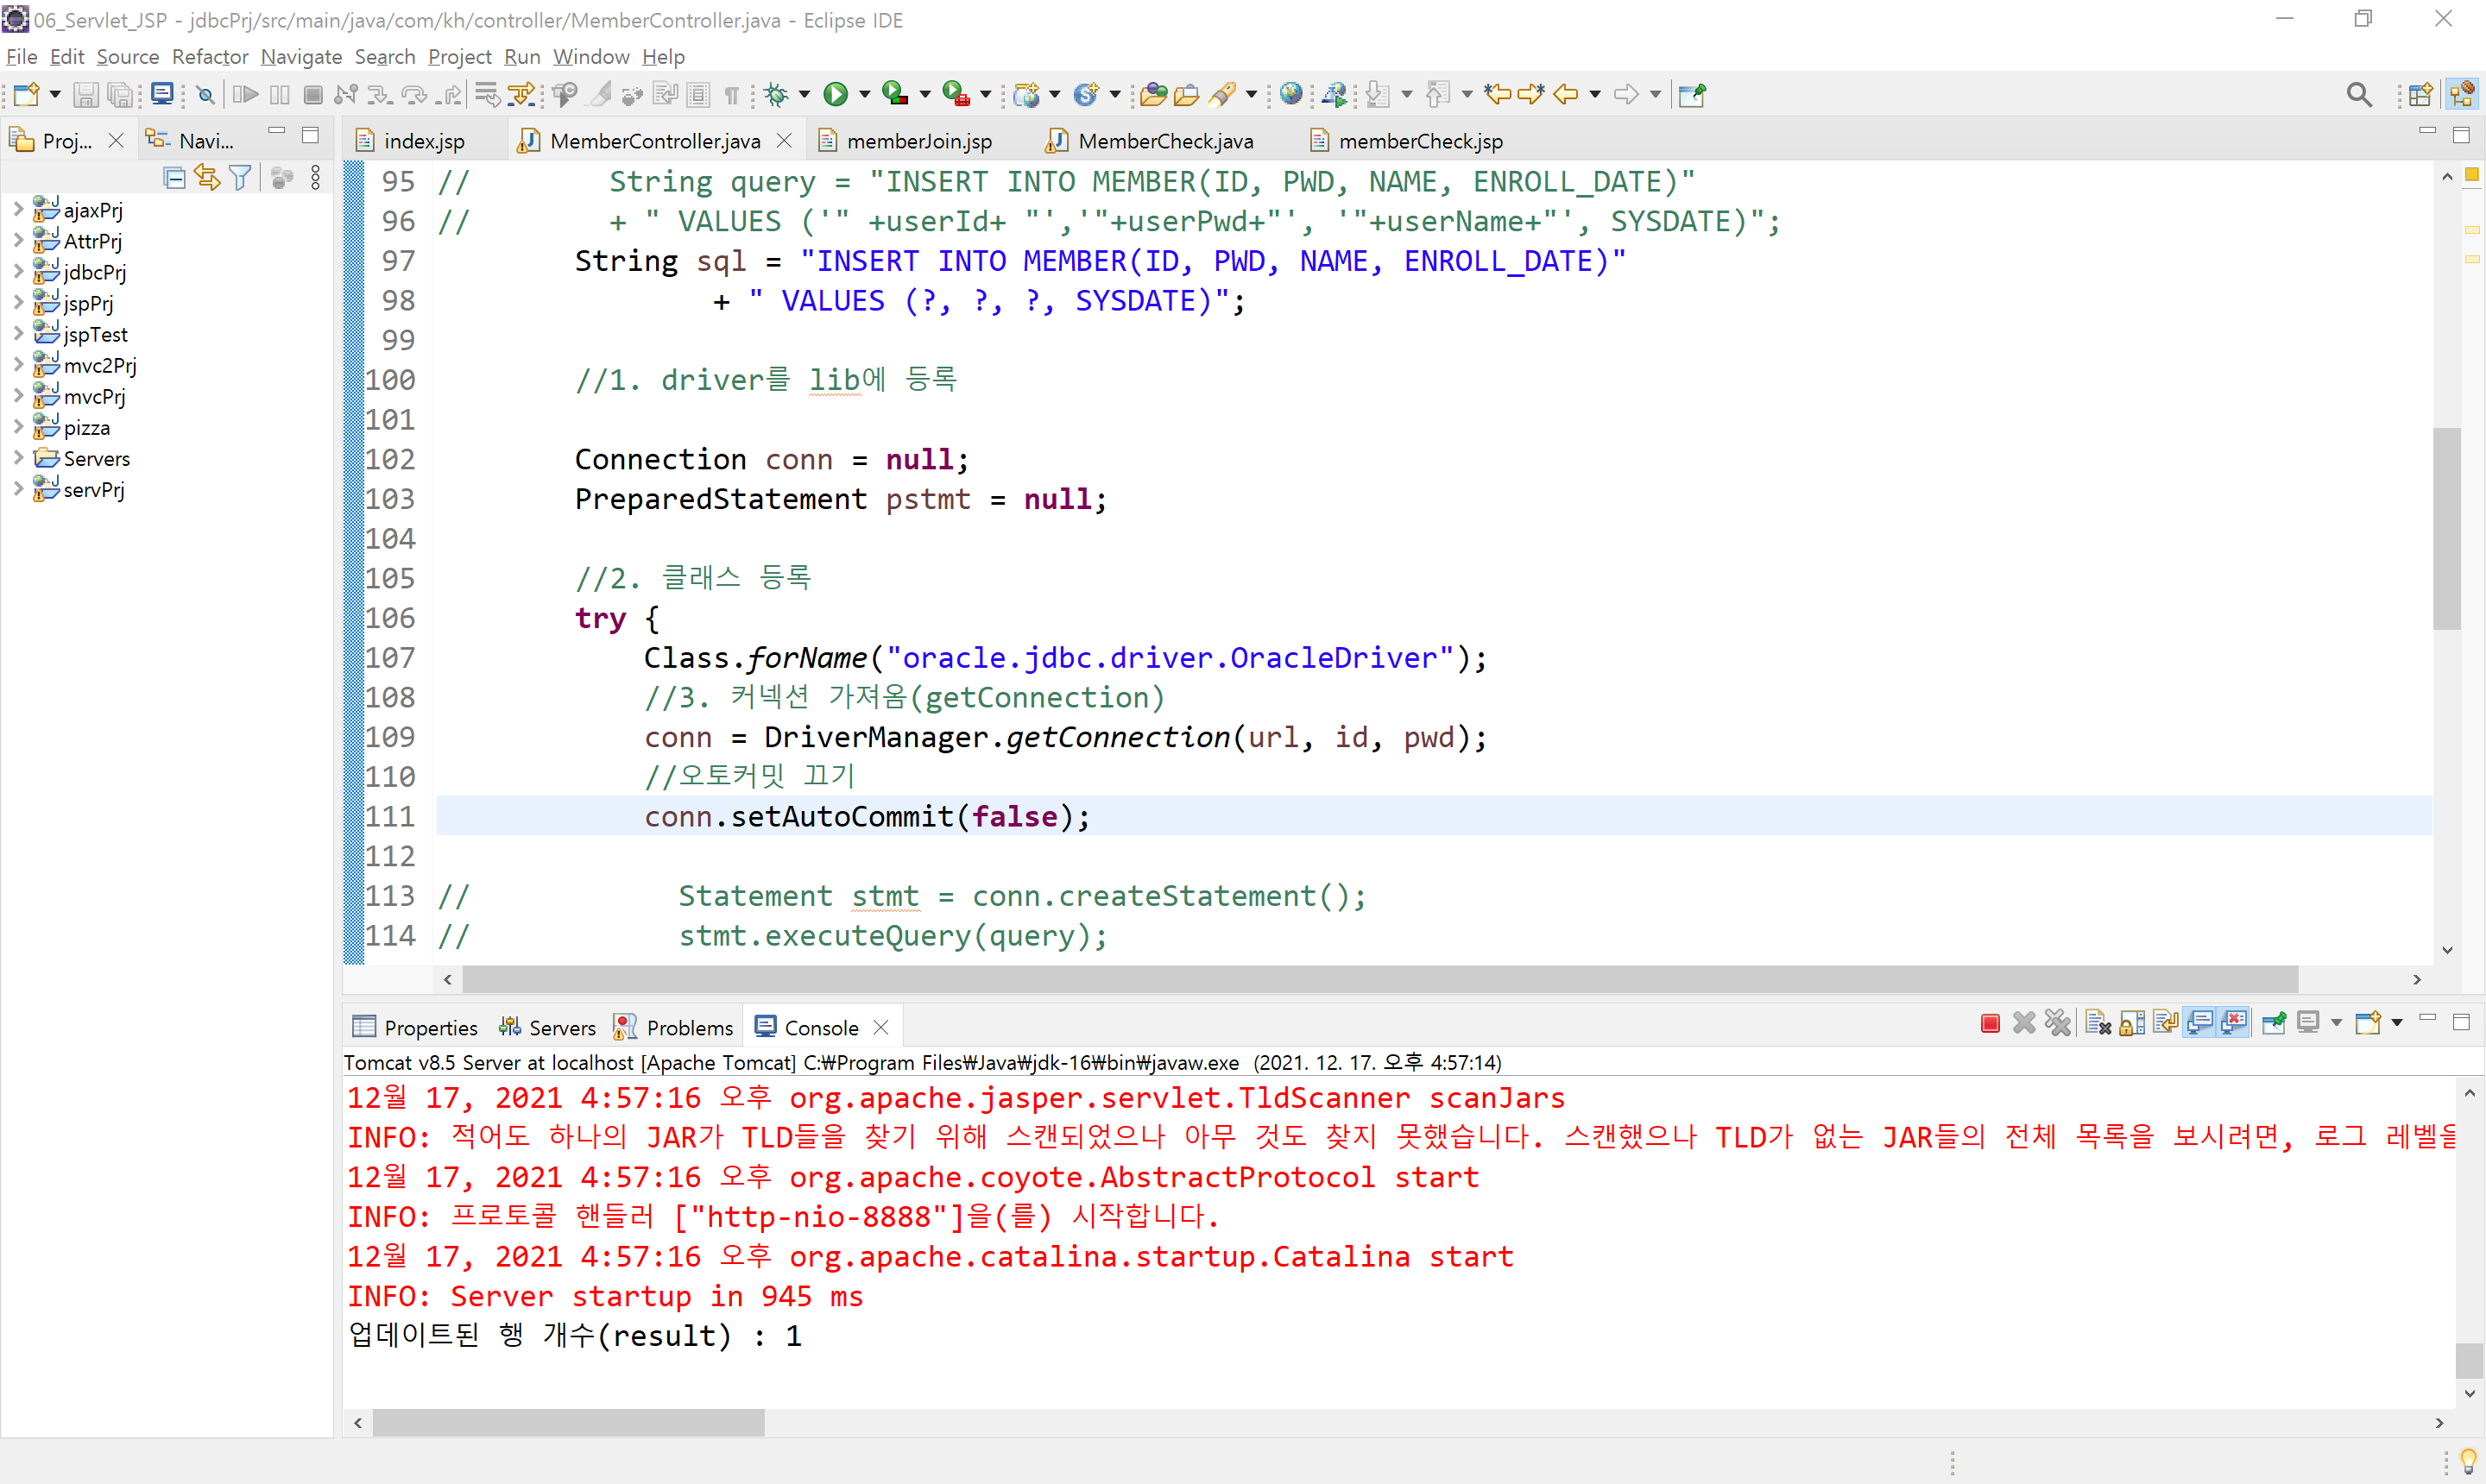Toggle Scroll Lock in Console
Image resolution: width=2486 pixels, height=1484 pixels.
click(x=2132, y=1023)
